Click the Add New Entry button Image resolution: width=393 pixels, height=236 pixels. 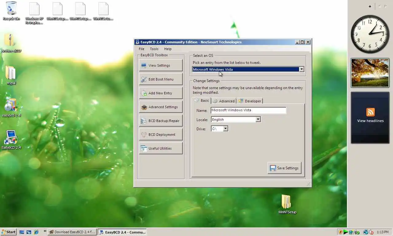click(161, 93)
